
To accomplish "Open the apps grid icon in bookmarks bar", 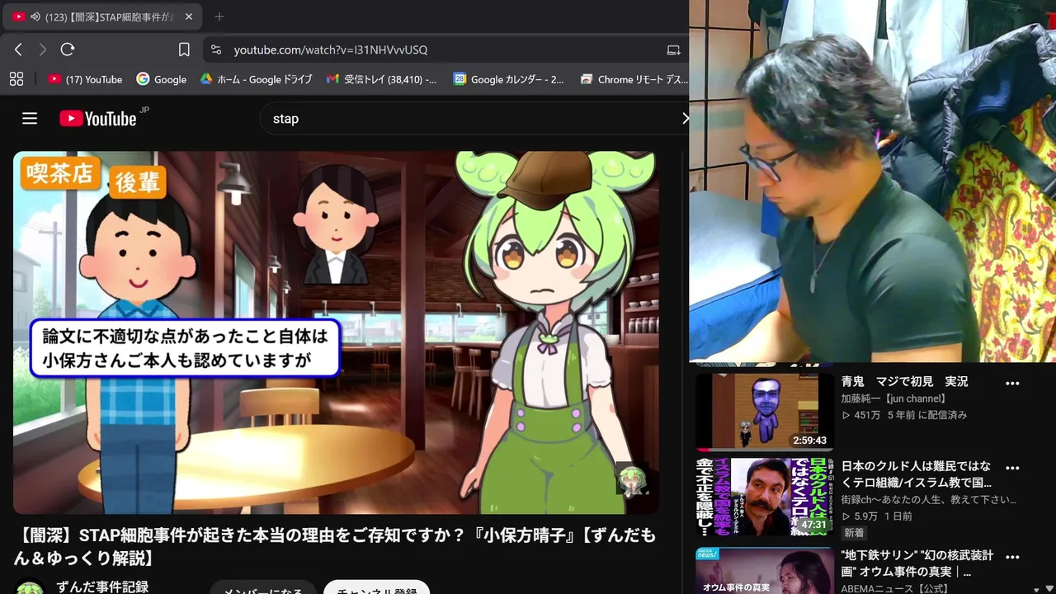I will pos(16,79).
